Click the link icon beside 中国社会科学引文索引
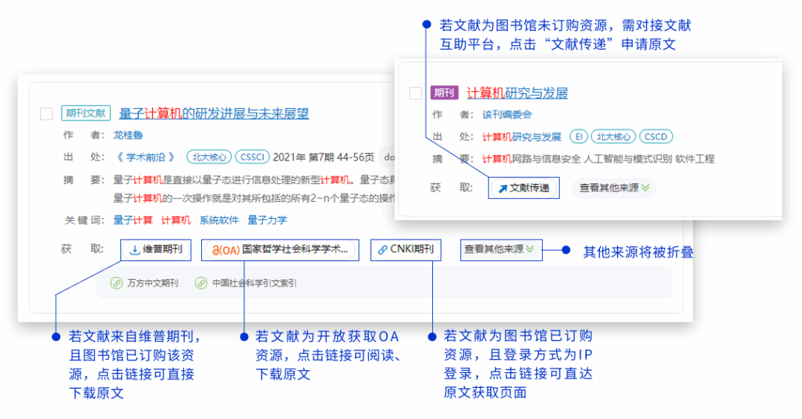802x419 pixels. (201, 283)
